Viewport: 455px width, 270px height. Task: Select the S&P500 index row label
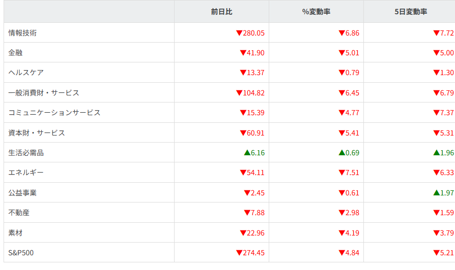click(x=21, y=253)
